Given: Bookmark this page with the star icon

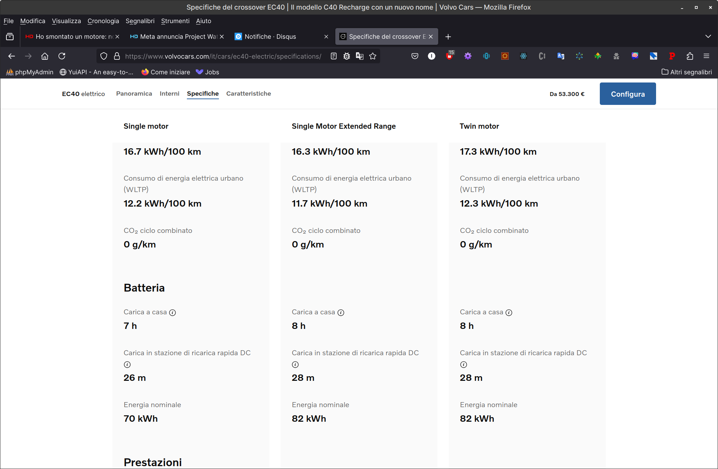Looking at the screenshot, I should pyautogui.click(x=373, y=56).
